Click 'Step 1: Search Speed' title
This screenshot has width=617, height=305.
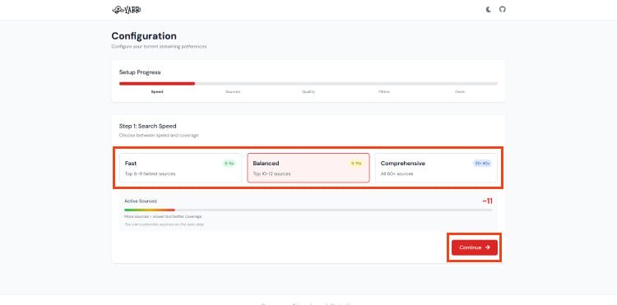coord(147,126)
